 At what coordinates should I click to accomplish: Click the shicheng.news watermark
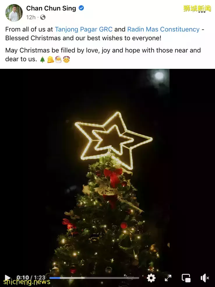[x=27, y=282]
